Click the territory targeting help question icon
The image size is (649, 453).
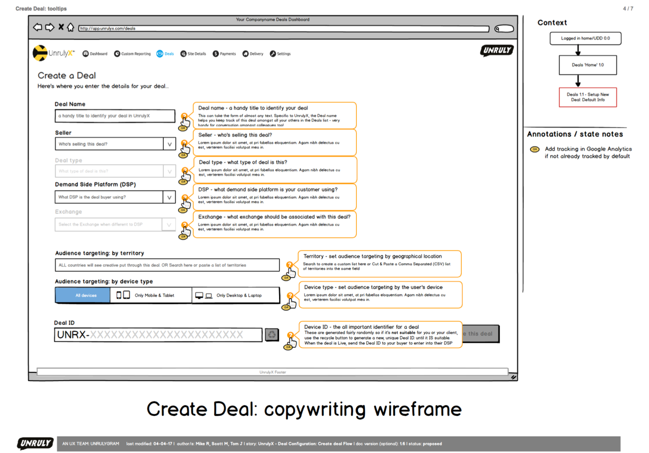click(290, 265)
